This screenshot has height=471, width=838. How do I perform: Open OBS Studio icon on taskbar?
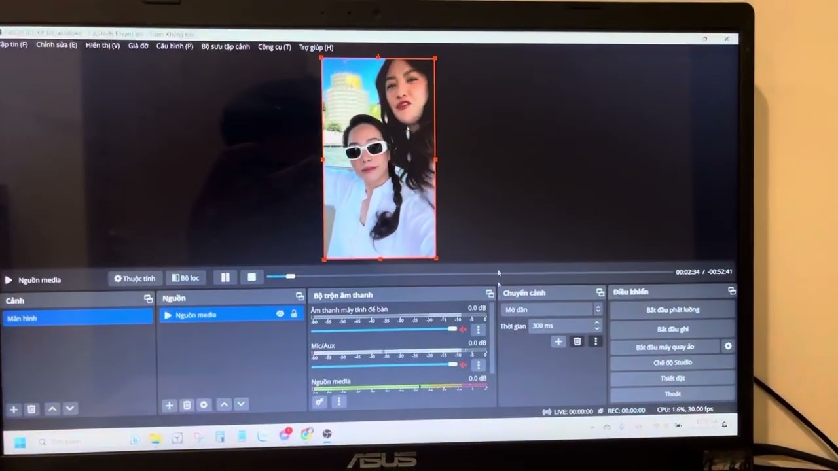pyautogui.click(x=327, y=434)
